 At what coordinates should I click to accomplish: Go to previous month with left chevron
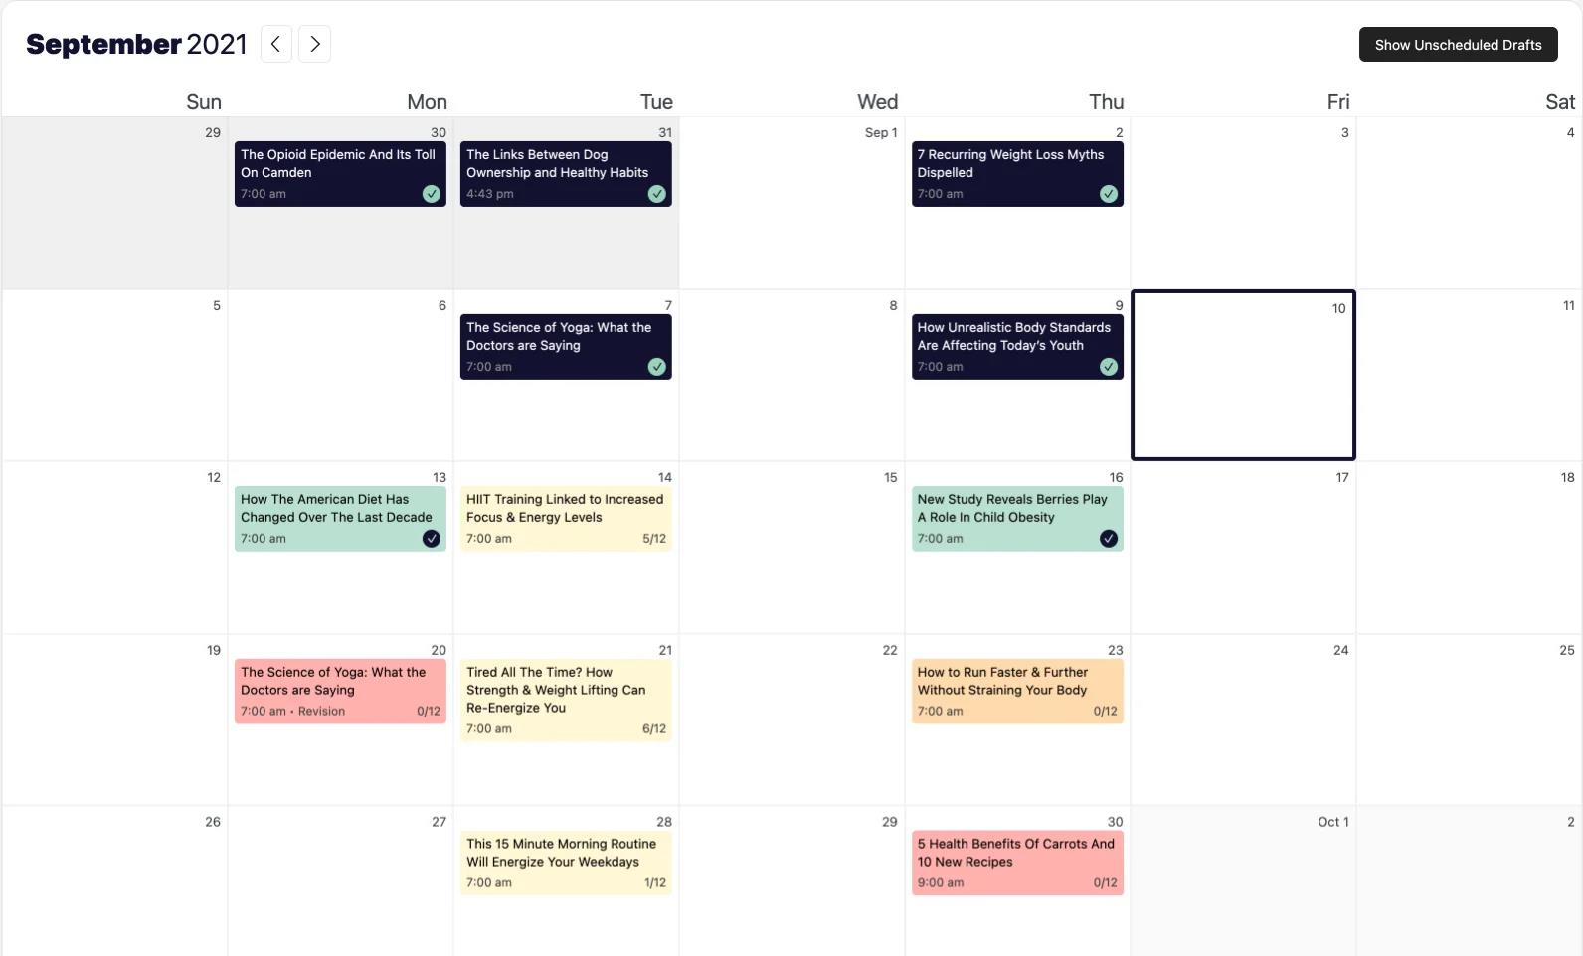tap(276, 44)
